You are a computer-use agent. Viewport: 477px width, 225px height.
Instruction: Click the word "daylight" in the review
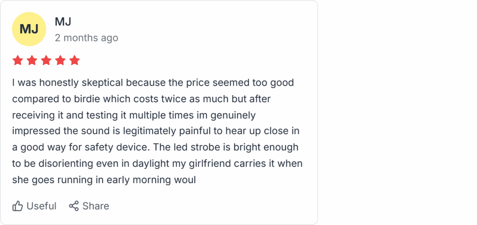[163, 163]
